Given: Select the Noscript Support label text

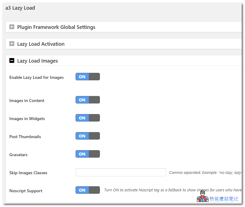Looking at the screenshot, I should 26,191.
